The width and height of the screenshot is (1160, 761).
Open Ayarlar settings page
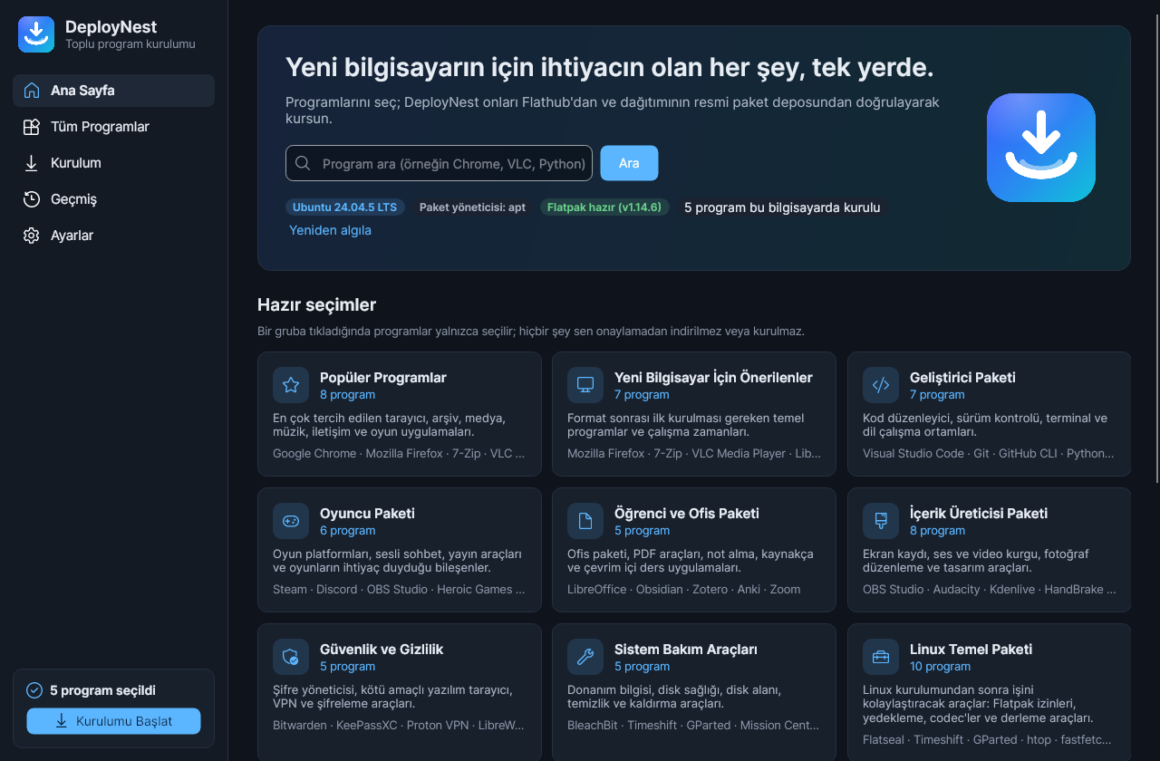113,236
